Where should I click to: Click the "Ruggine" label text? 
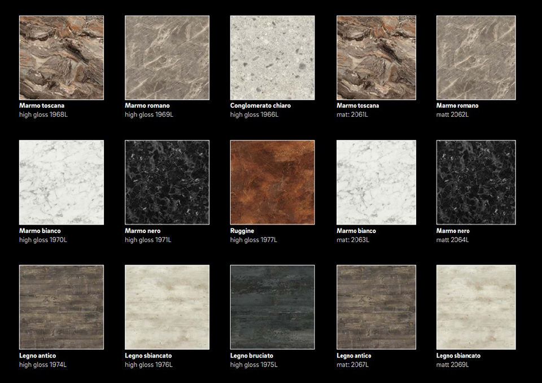[242, 231]
